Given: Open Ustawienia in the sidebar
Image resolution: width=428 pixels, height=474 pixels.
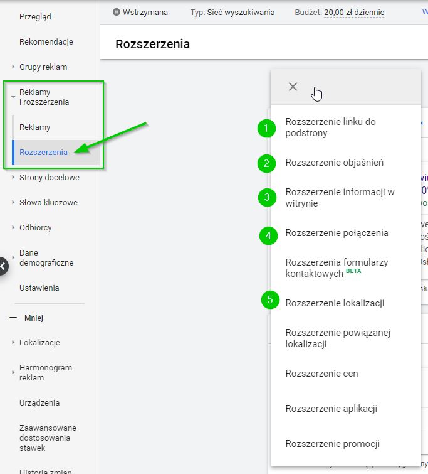Looking at the screenshot, I should (x=39, y=288).
